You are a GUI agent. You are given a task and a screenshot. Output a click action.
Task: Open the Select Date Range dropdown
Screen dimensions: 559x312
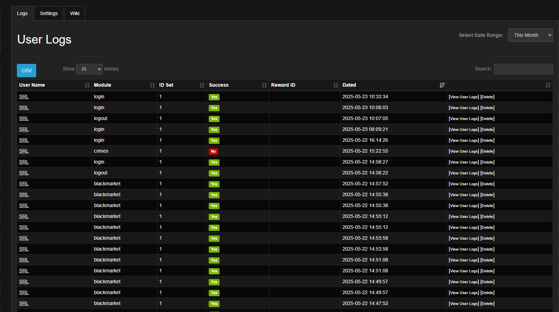point(530,35)
